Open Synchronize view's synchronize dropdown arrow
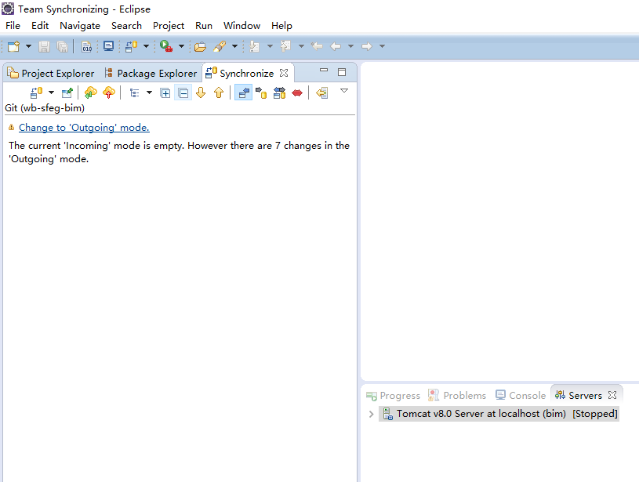Image resolution: width=639 pixels, height=482 pixels. pos(51,93)
